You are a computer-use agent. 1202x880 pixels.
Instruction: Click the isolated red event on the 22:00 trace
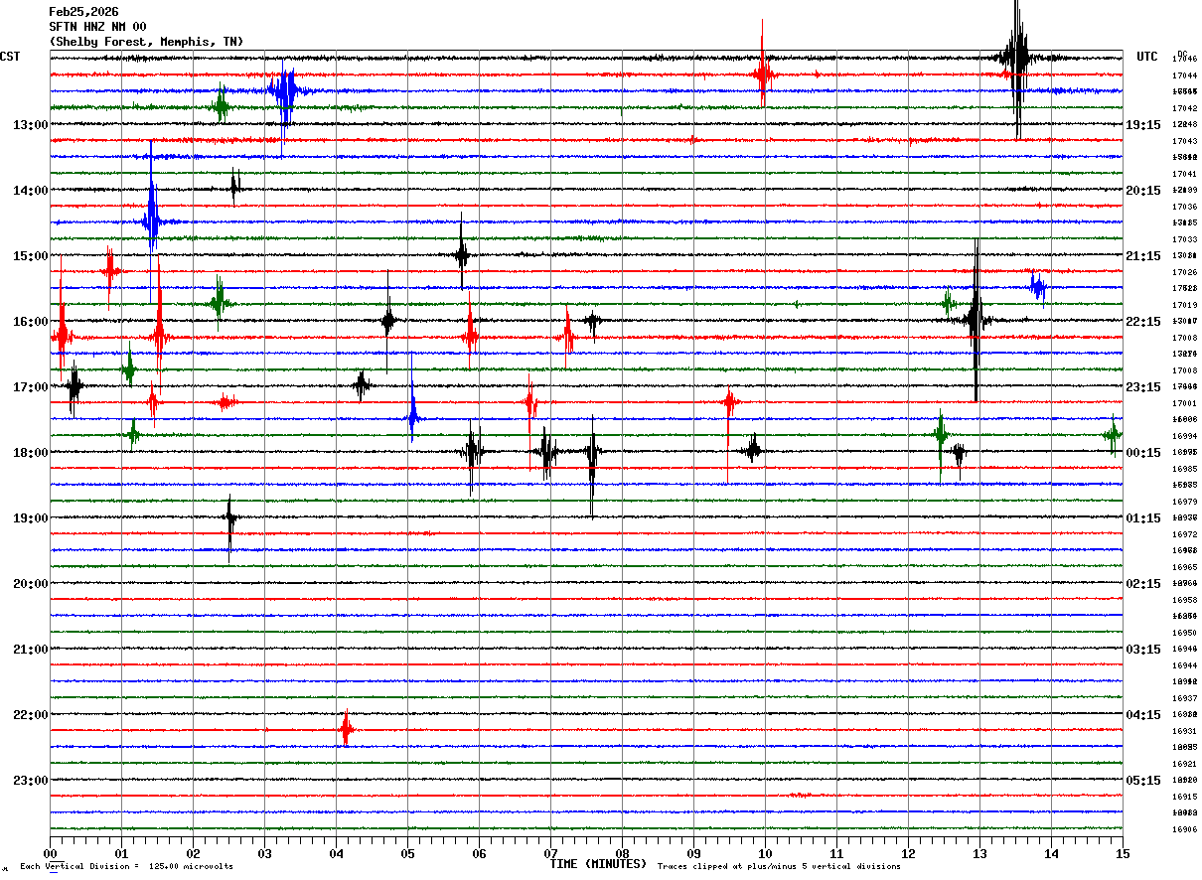[346, 730]
